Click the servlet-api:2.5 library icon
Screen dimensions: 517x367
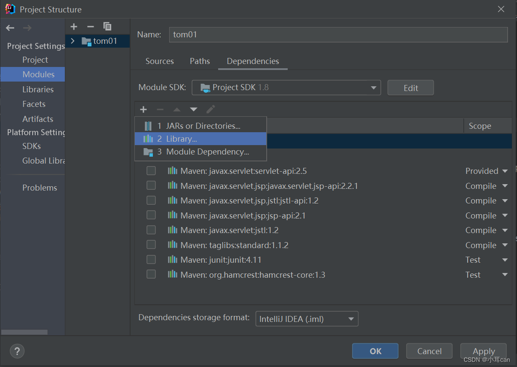point(173,171)
